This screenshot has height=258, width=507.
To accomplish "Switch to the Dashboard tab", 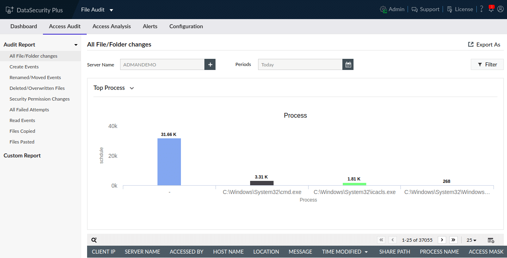I will pos(23,27).
